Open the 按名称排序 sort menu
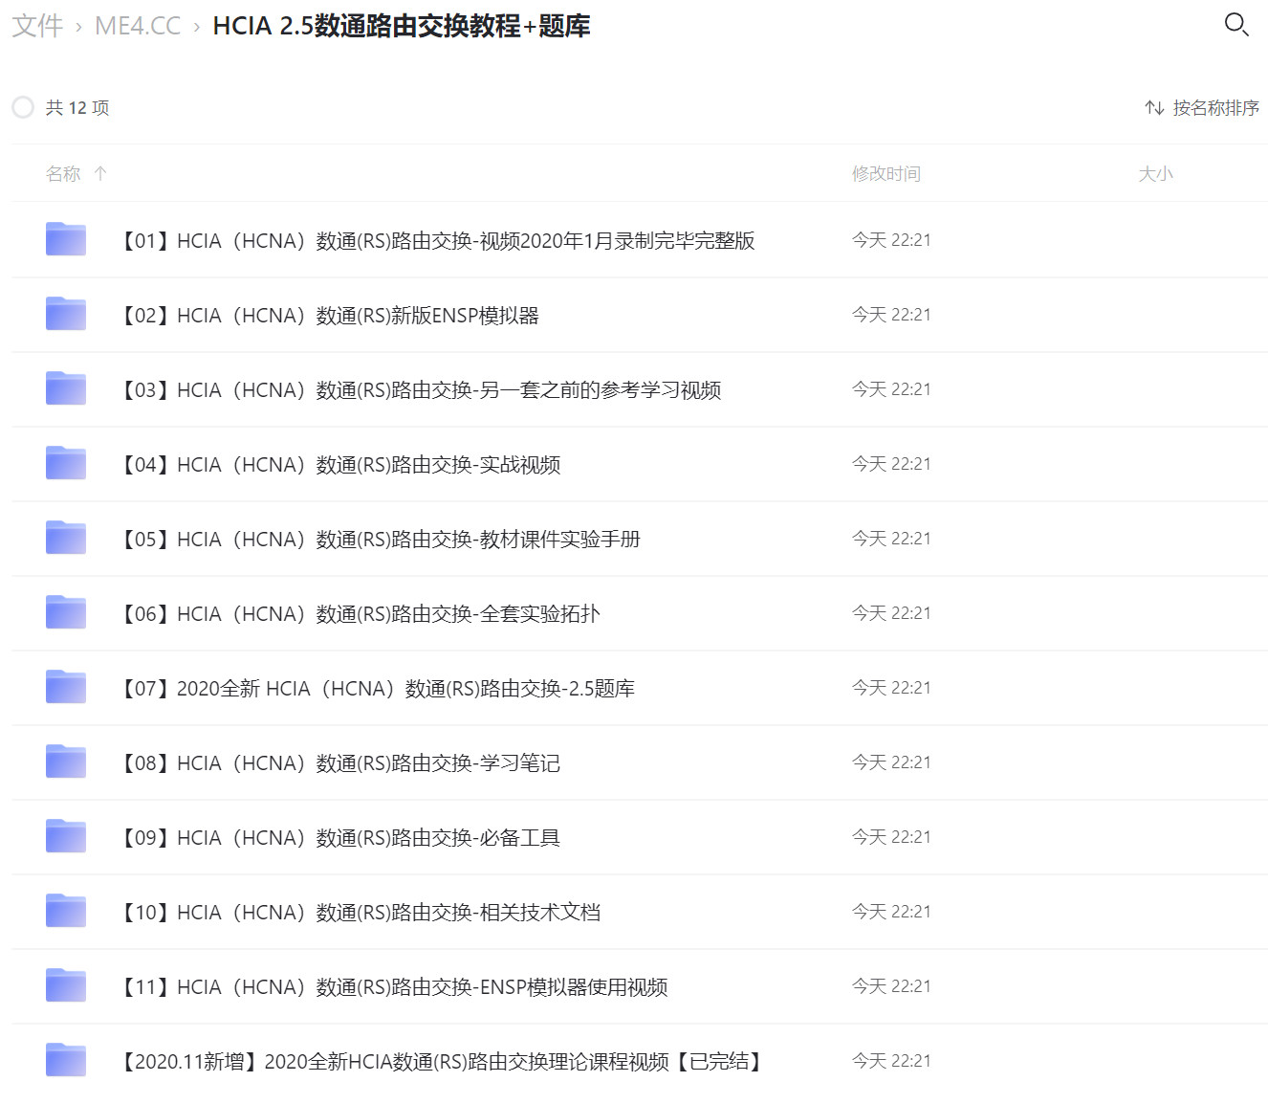This screenshot has width=1268, height=1104. (x=1202, y=108)
